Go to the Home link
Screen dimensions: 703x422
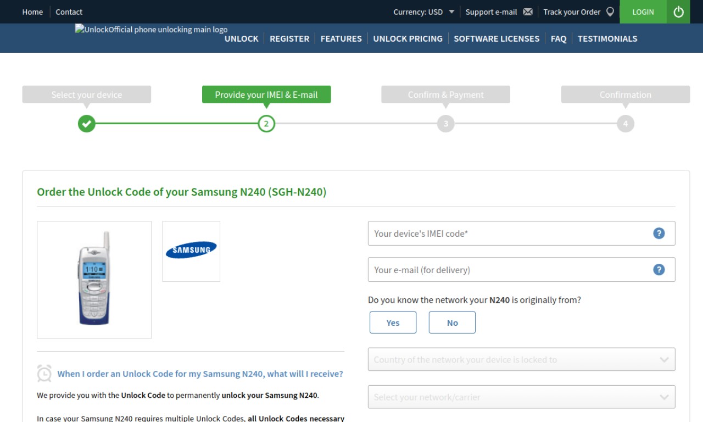coord(32,12)
